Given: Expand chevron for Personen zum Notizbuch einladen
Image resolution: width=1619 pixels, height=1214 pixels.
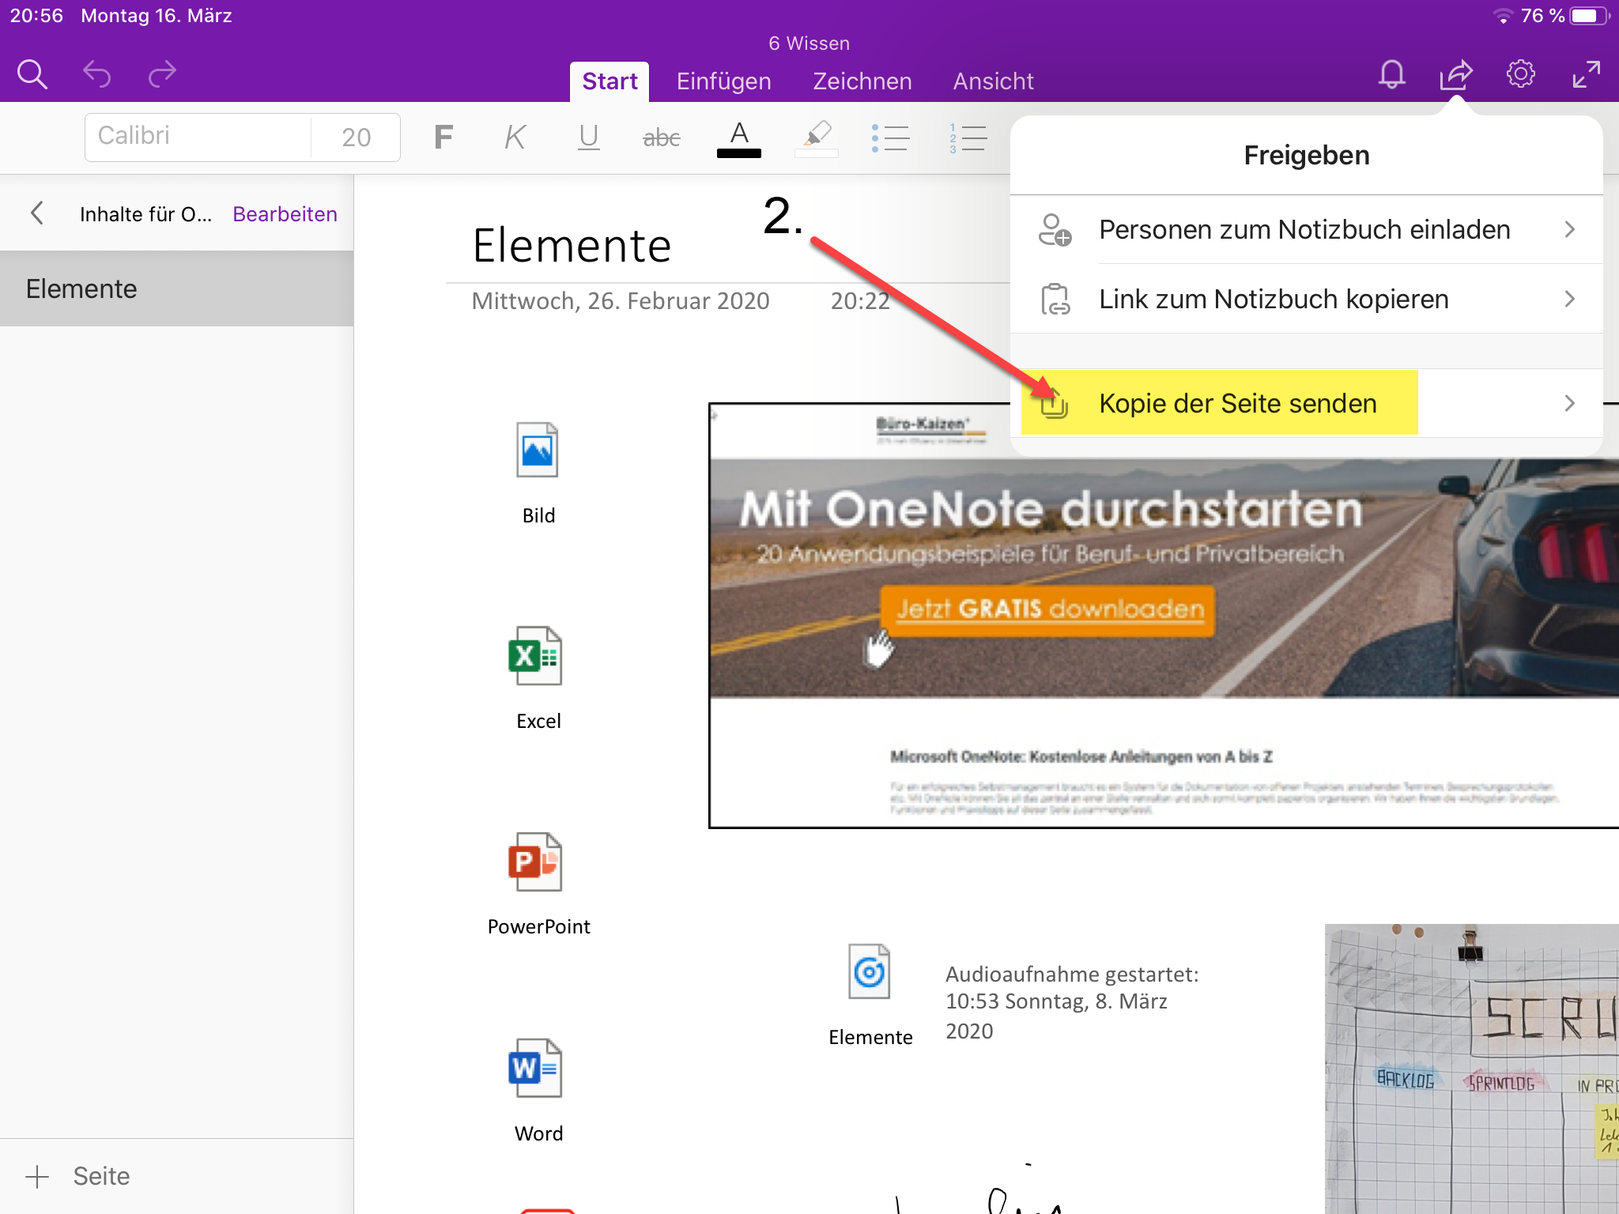Looking at the screenshot, I should pyautogui.click(x=1569, y=230).
